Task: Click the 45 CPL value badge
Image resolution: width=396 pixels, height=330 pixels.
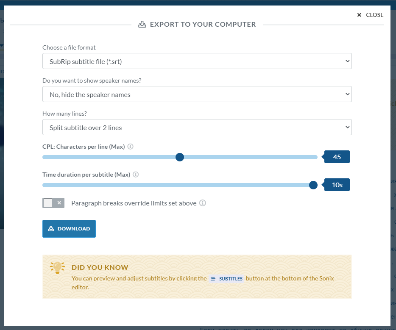Action: (337, 157)
